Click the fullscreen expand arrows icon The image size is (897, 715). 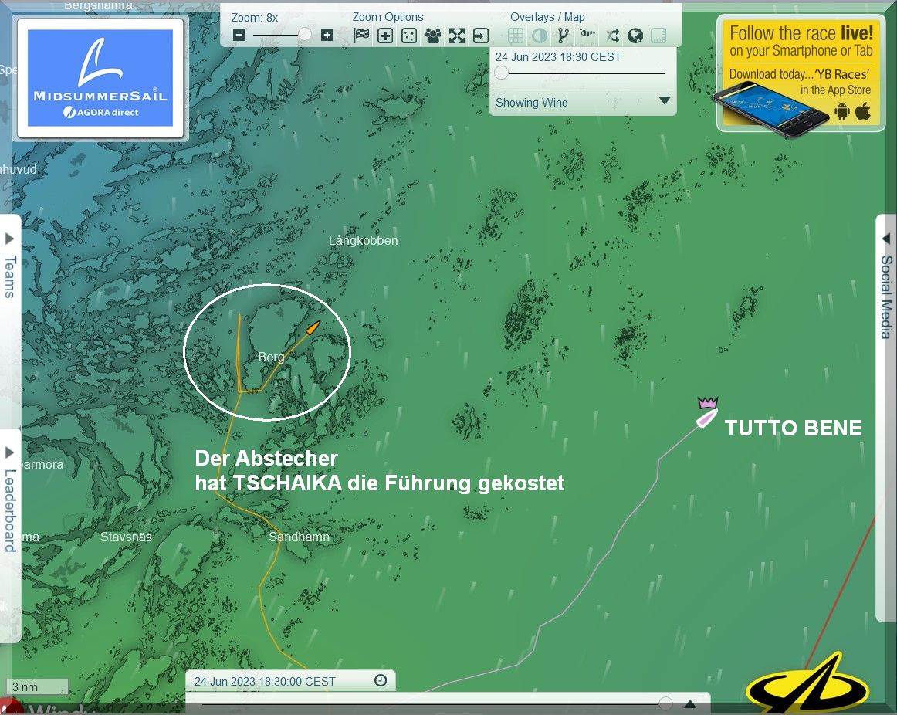457,36
